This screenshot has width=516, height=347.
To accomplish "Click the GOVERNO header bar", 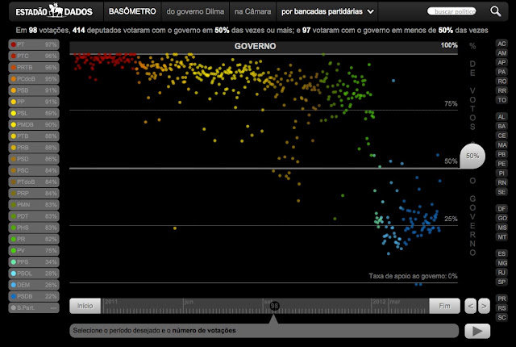I will click(x=264, y=47).
